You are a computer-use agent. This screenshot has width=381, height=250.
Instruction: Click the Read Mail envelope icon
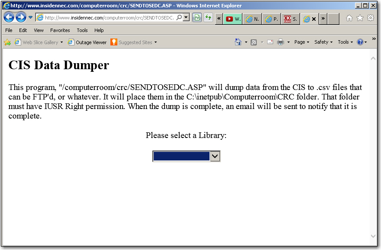(270, 42)
